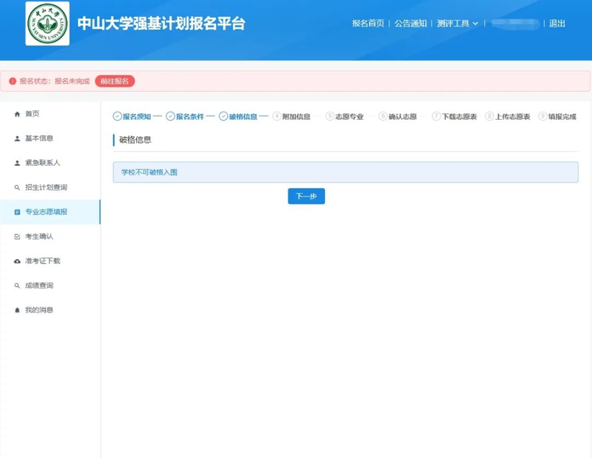This screenshot has width=592, height=458.
Task: Go to 报名首页 in the header
Action: tap(368, 24)
